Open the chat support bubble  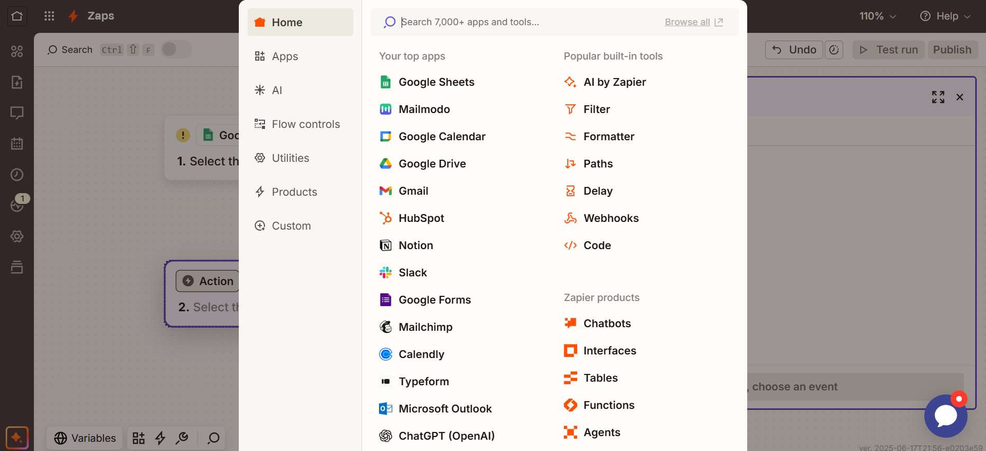946,416
